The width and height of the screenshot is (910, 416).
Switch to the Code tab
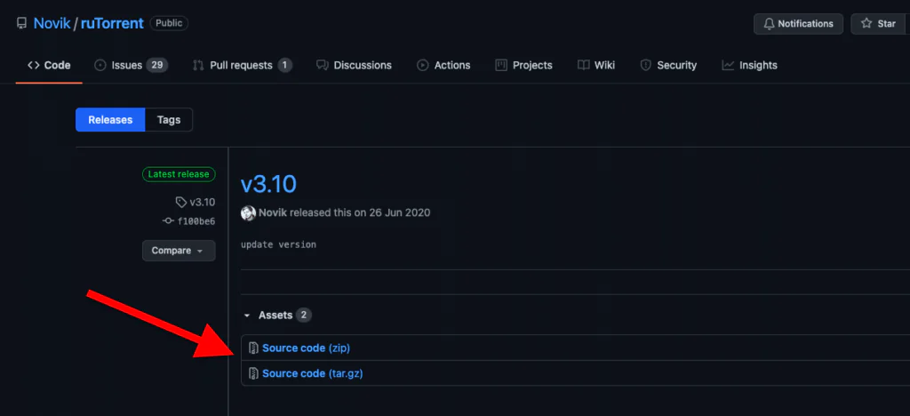click(x=49, y=65)
